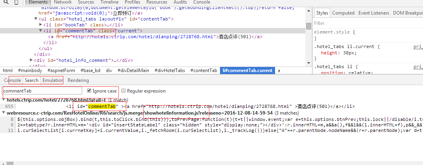Open search result line 655
The width and height of the screenshot is (423, 165).
point(212,106)
